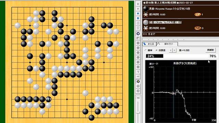Click the clock icon for black's remaining time

(146, 14)
